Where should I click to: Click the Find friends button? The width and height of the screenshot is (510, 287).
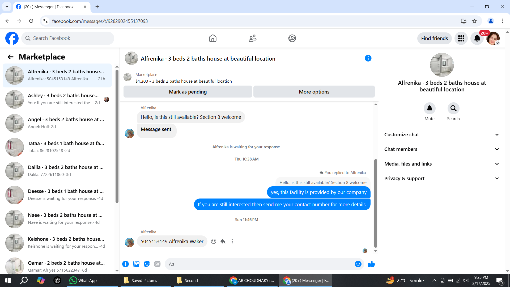(x=434, y=39)
